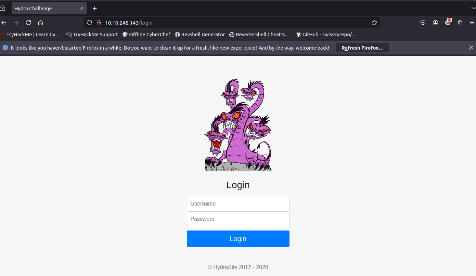Bookmark this page with the star

tap(374, 23)
